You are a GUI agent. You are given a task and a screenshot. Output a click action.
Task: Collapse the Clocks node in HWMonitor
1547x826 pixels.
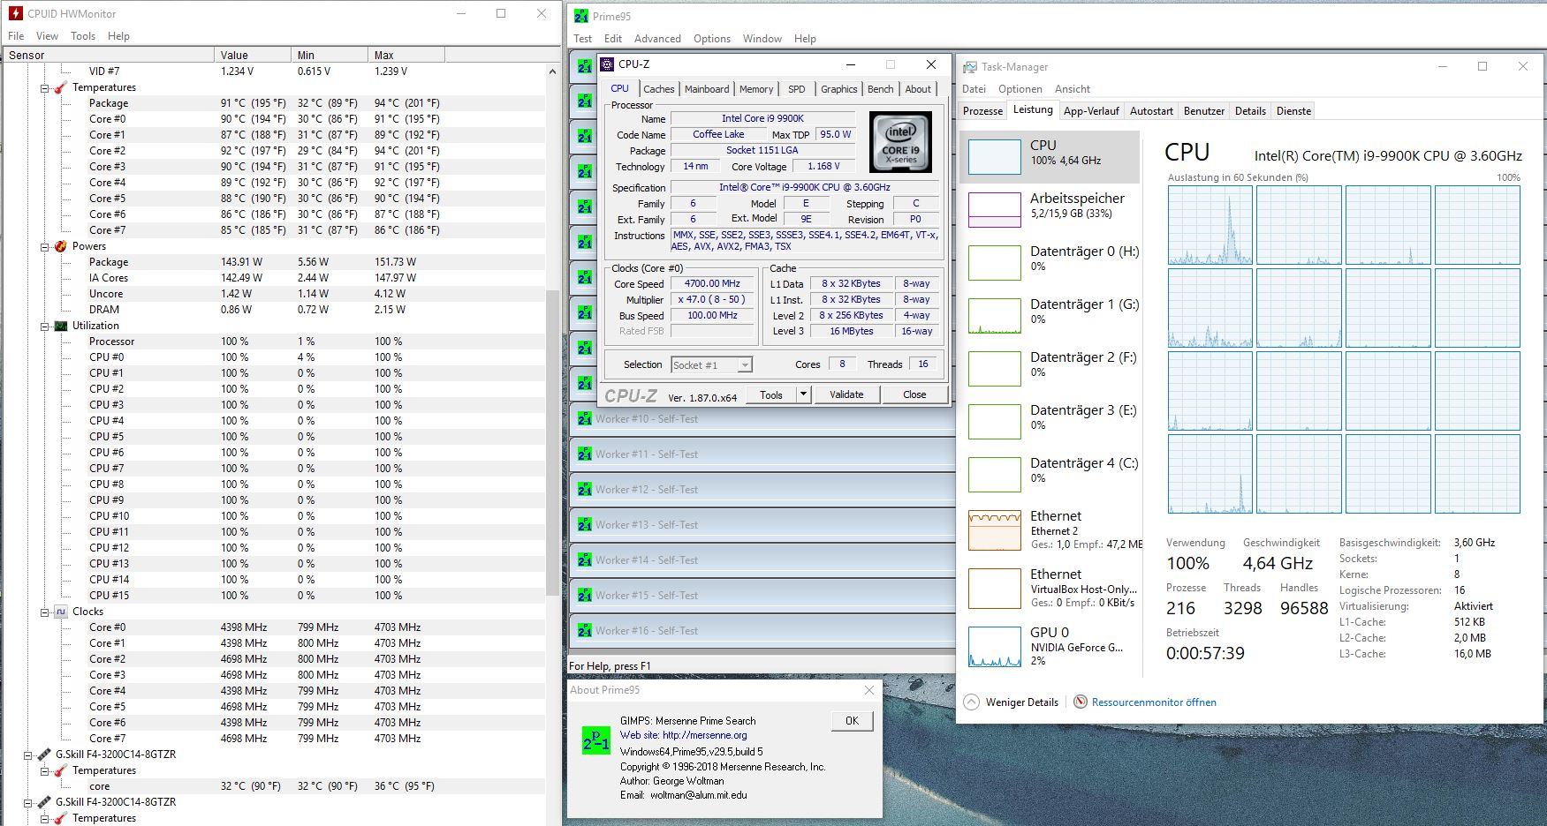click(x=44, y=612)
